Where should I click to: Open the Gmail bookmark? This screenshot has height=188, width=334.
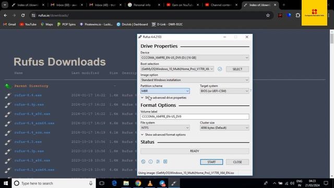point(9,25)
